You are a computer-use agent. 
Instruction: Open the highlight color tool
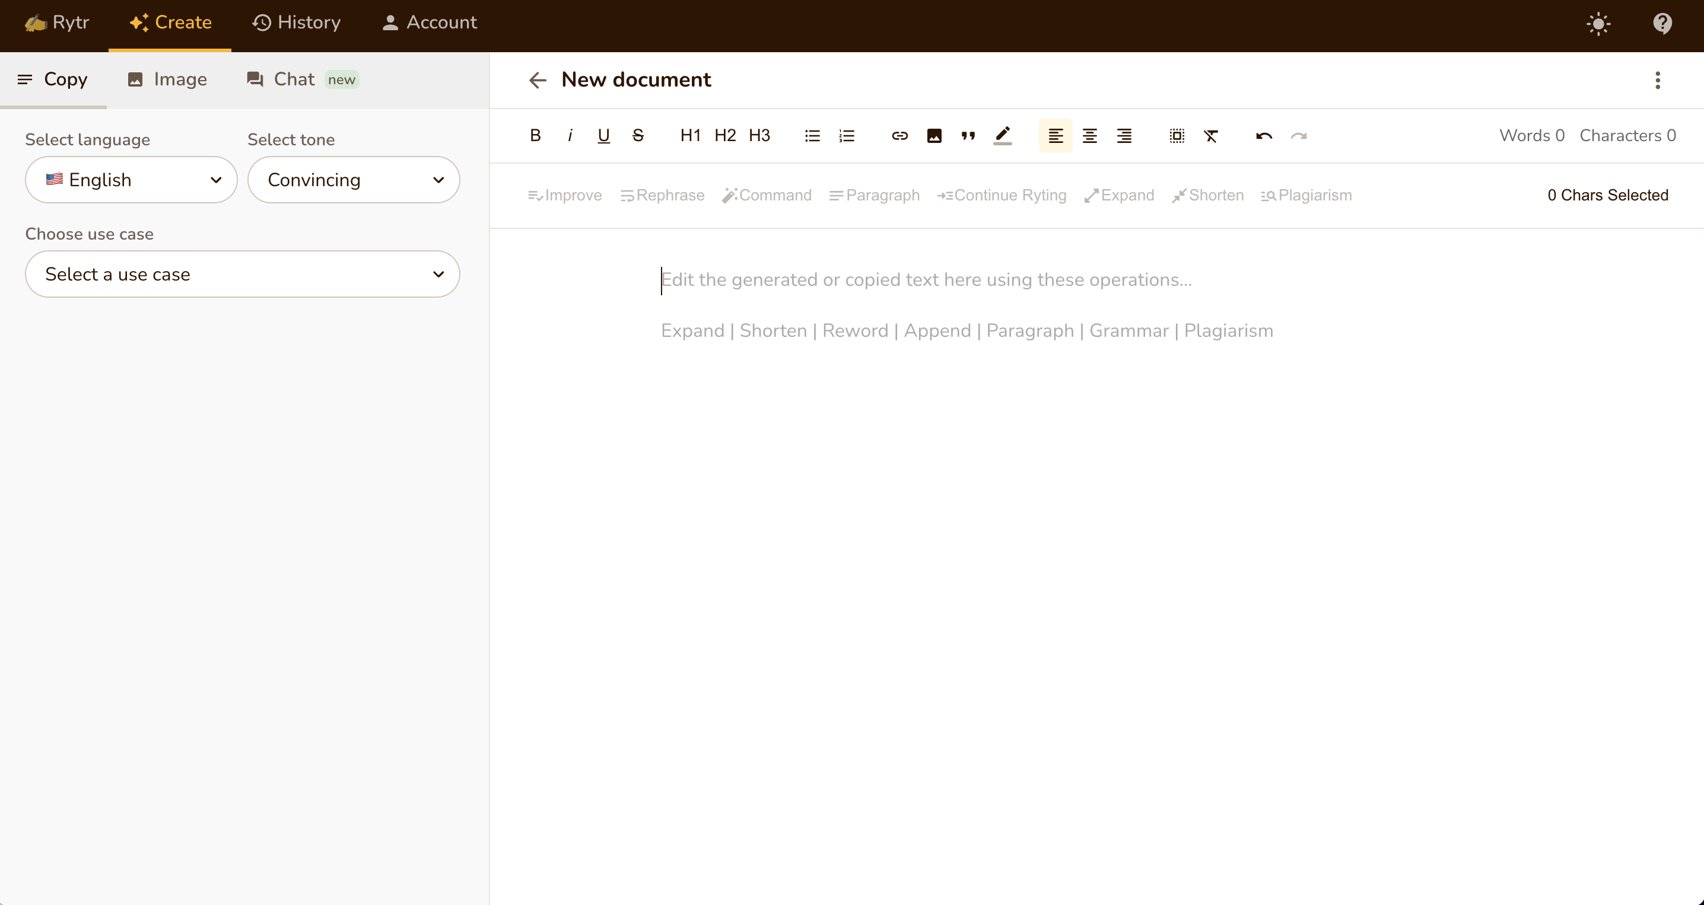(x=1002, y=136)
